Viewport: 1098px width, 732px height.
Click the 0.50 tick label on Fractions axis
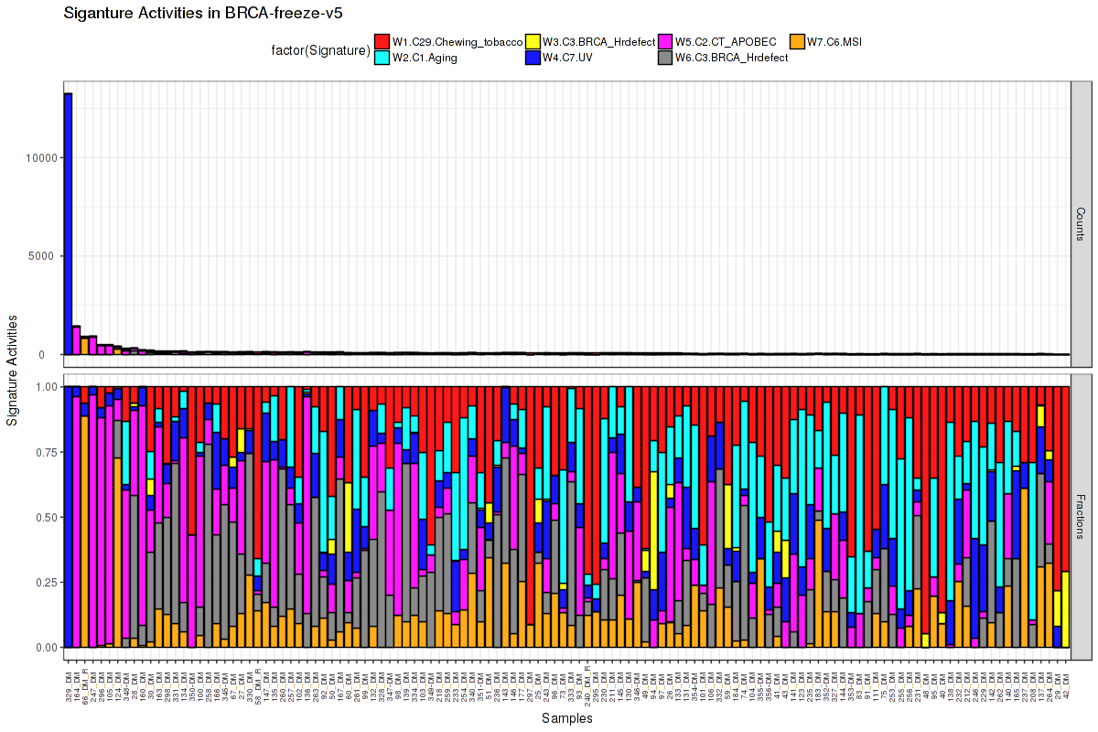coord(45,517)
